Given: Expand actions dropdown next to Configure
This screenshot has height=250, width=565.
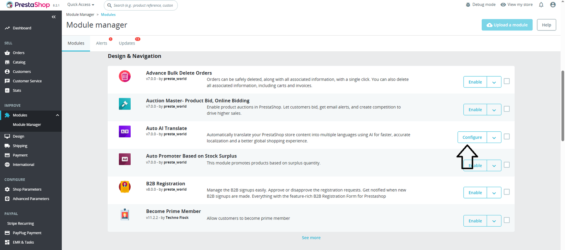Looking at the screenshot, I should [x=494, y=137].
